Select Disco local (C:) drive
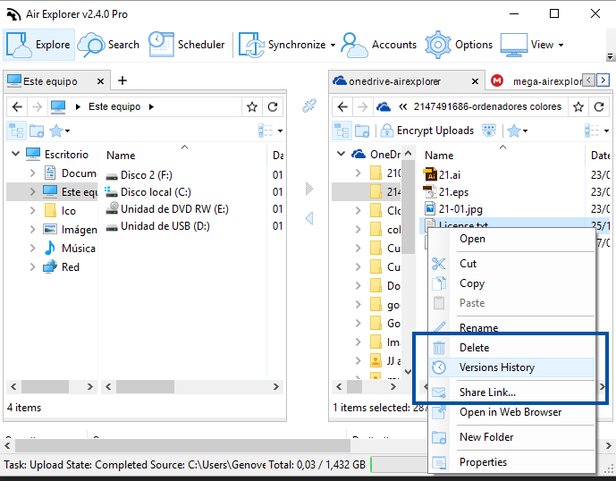616x481 pixels. pos(148,191)
